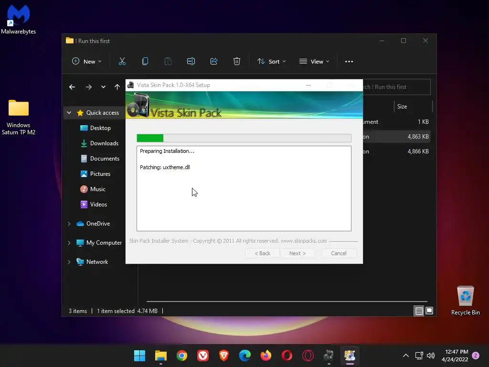Select Desktop in the navigation pane
Image resolution: width=489 pixels, height=367 pixels.
click(96, 128)
